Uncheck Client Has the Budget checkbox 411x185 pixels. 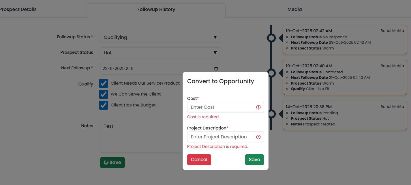coord(104,105)
